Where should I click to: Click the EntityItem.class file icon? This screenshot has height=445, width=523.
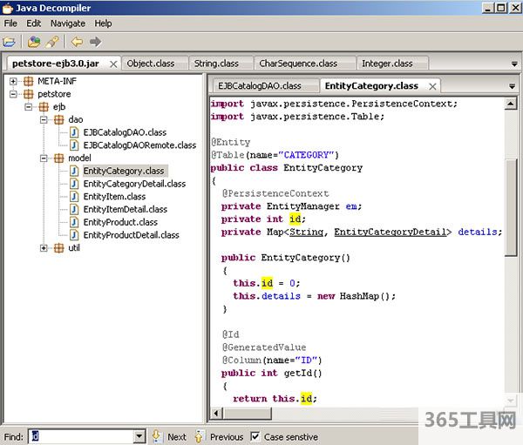[x=75, y=197]
